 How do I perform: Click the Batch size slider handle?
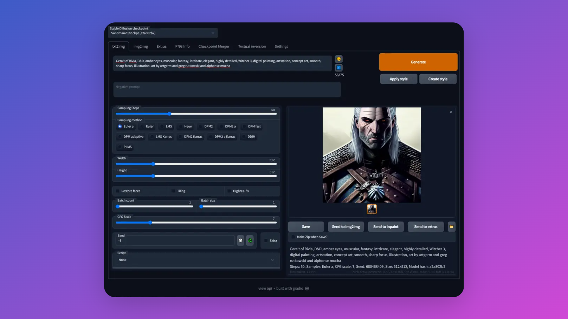point(201,206)
